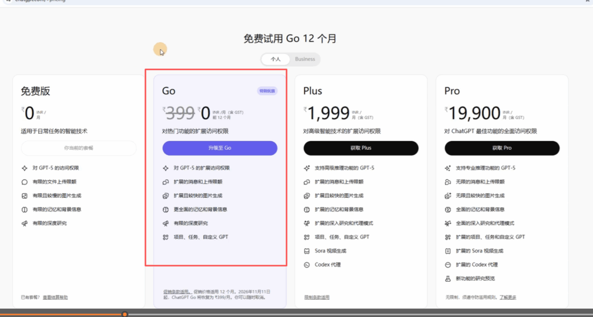Click the site info icon in the address bar
Image resolution: width=593 pixels, height=317 pixels.
point(7,1)
